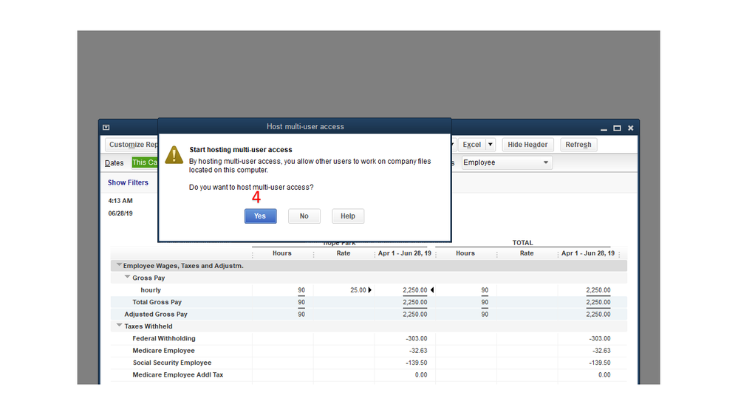
Task: Select the Social Security Employee row
Action: coord(369,363)
